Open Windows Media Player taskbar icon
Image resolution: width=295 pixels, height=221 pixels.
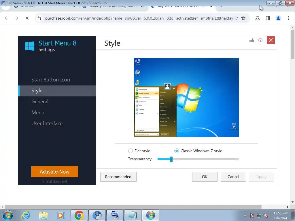[61, 215]
